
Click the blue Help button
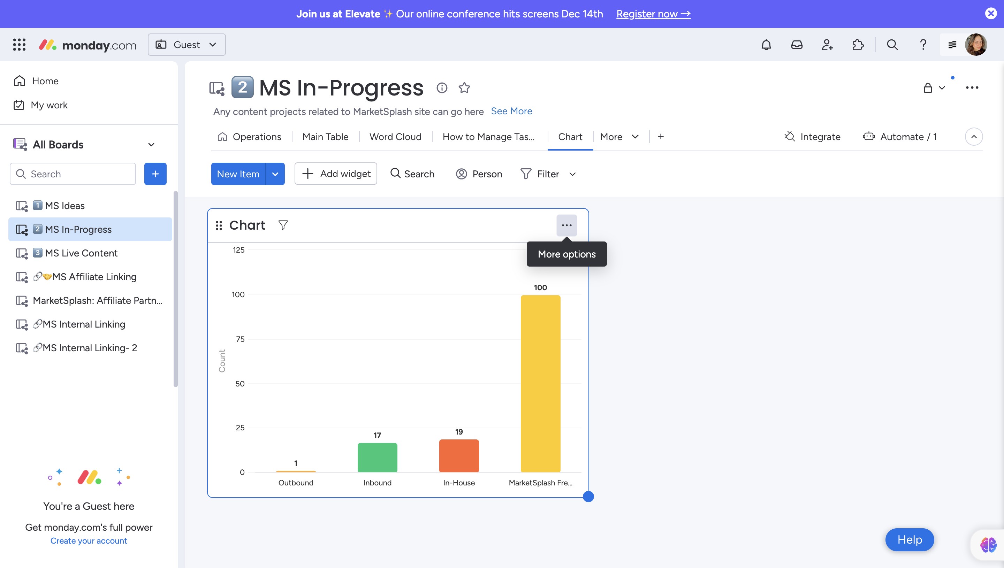pos(910,539)
